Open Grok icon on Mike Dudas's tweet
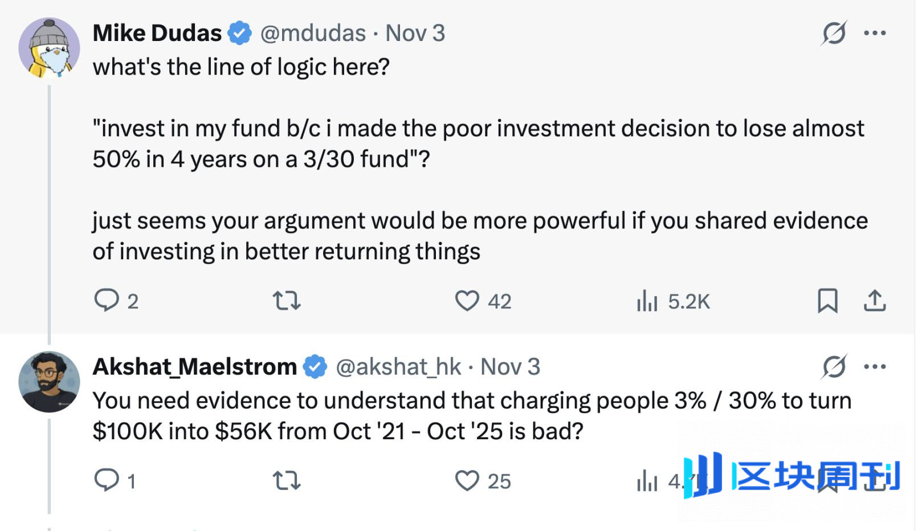 click(x=834, y=33)
